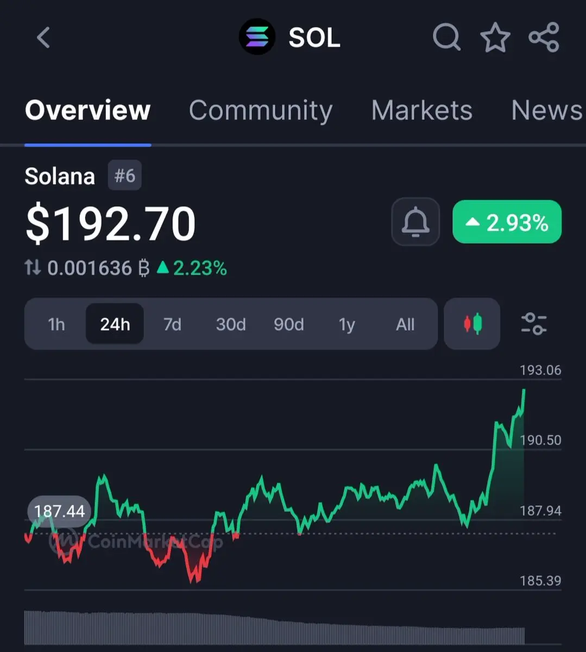
Task: Select the 24h chart range
Action: pyautogui.click(x=115, y=324)
